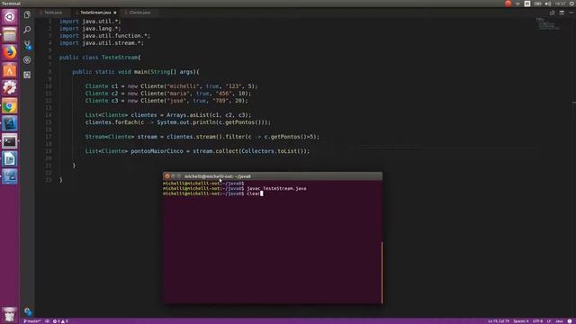Focus Terminal app in the dock
Viewport: 576px width, 324px height.
click(x=10, y=141)
